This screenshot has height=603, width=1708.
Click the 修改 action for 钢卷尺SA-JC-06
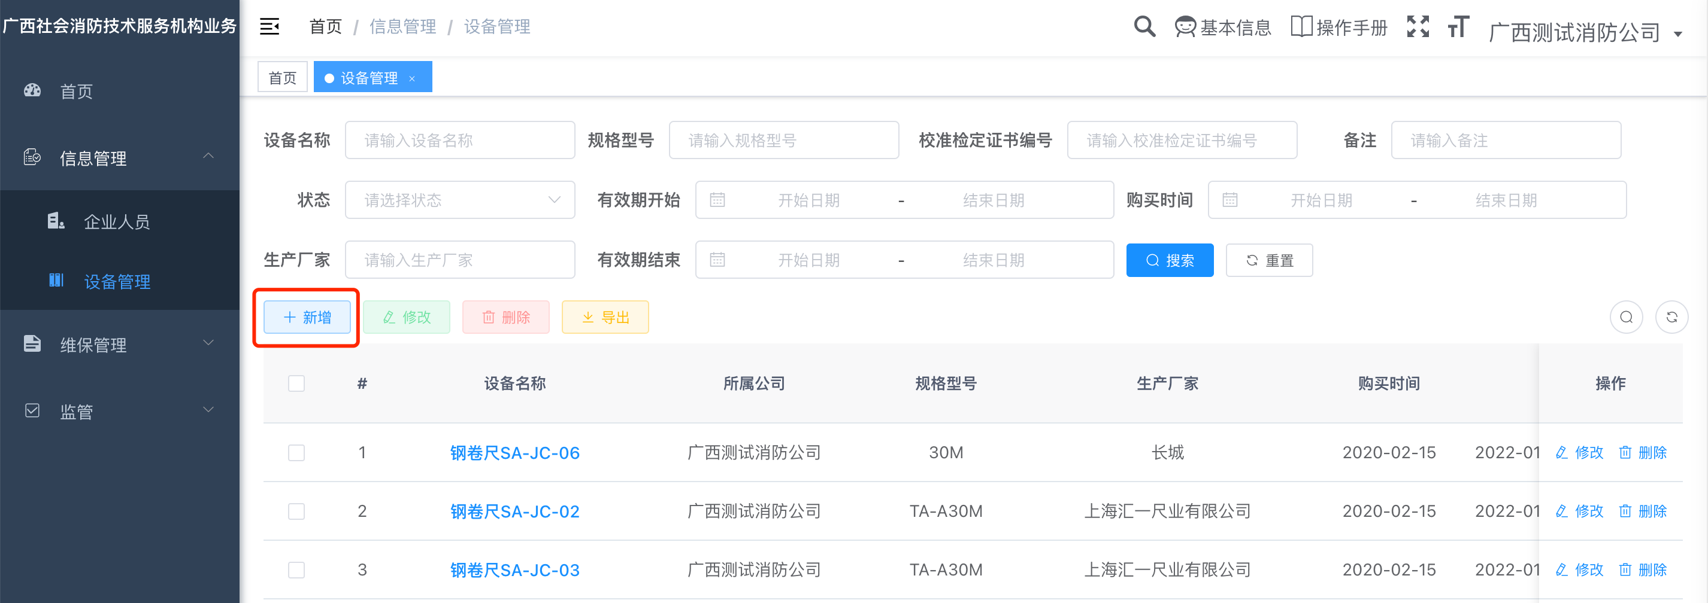click(x=1579, y=453)
